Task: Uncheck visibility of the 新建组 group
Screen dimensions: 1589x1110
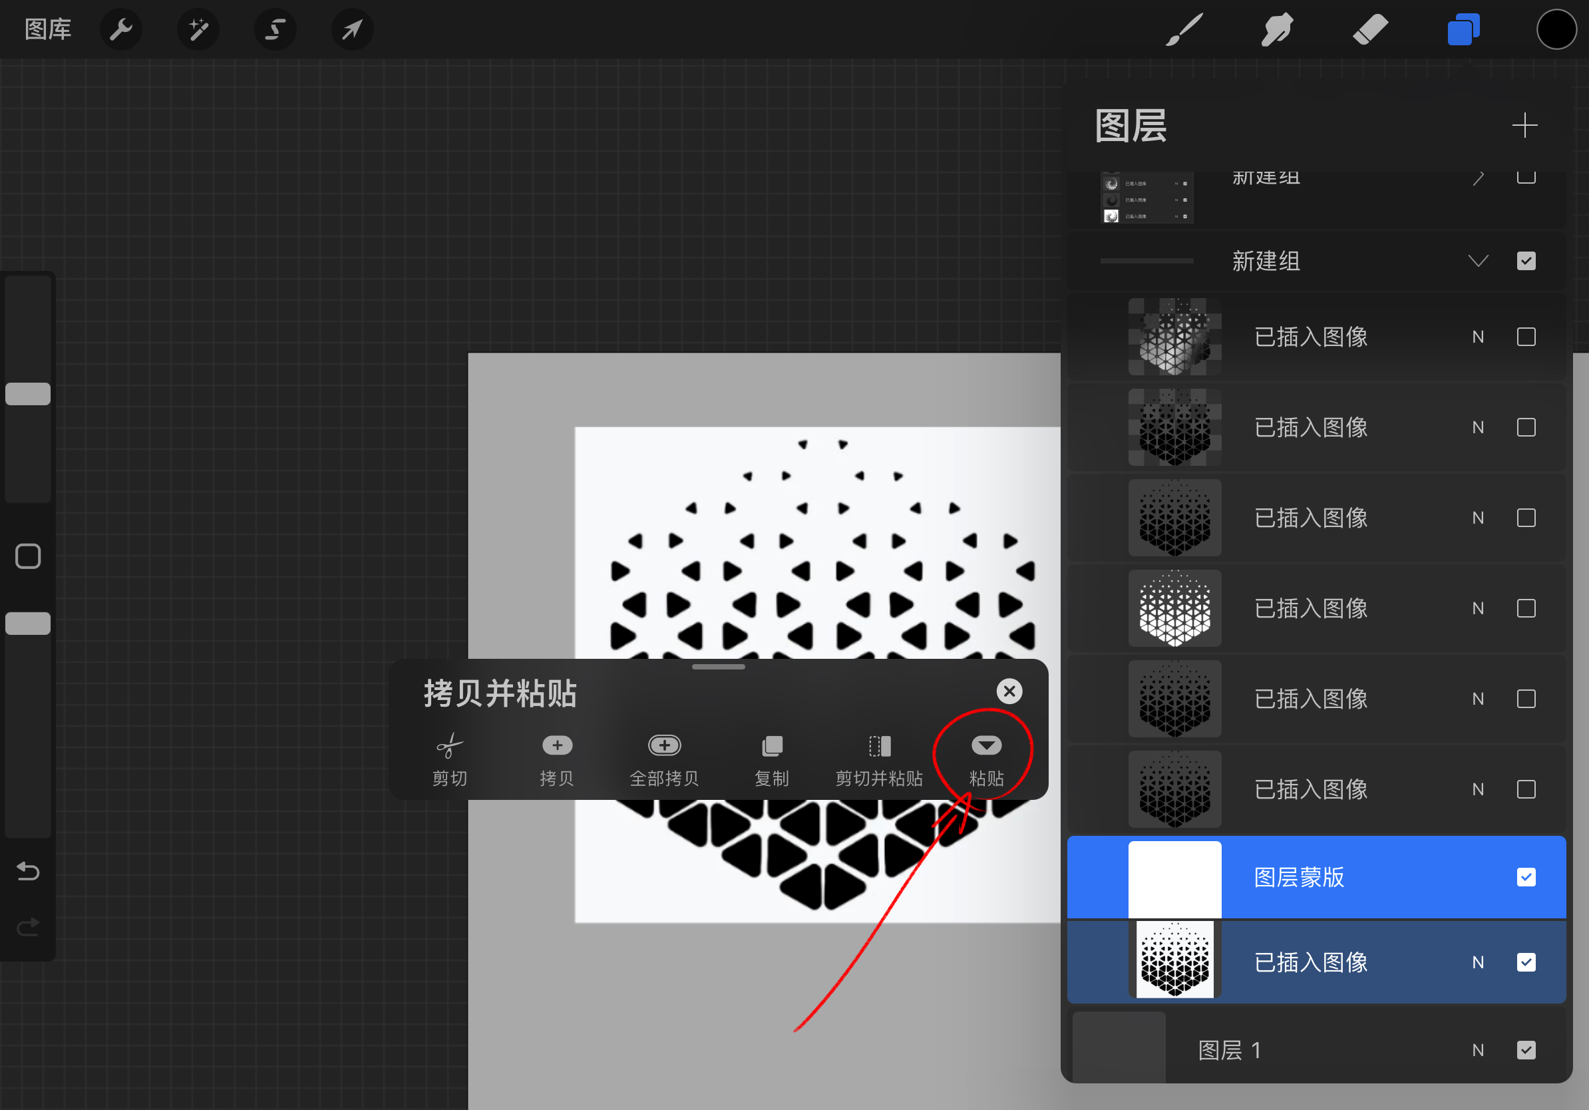Action: pyautogui.click(x=1526, y=260)
